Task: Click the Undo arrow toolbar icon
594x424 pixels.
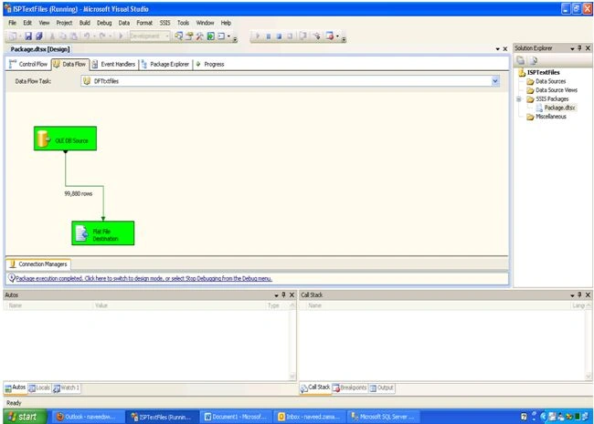Action: [x=87, y=36]
